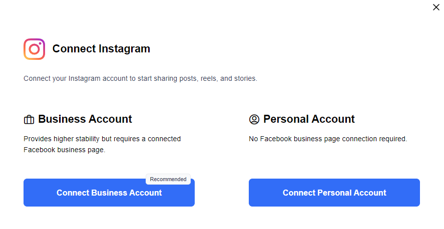The image size is (444, 229).
Task: Click the person icon beside Personal Account
Action: click(254, 120)
